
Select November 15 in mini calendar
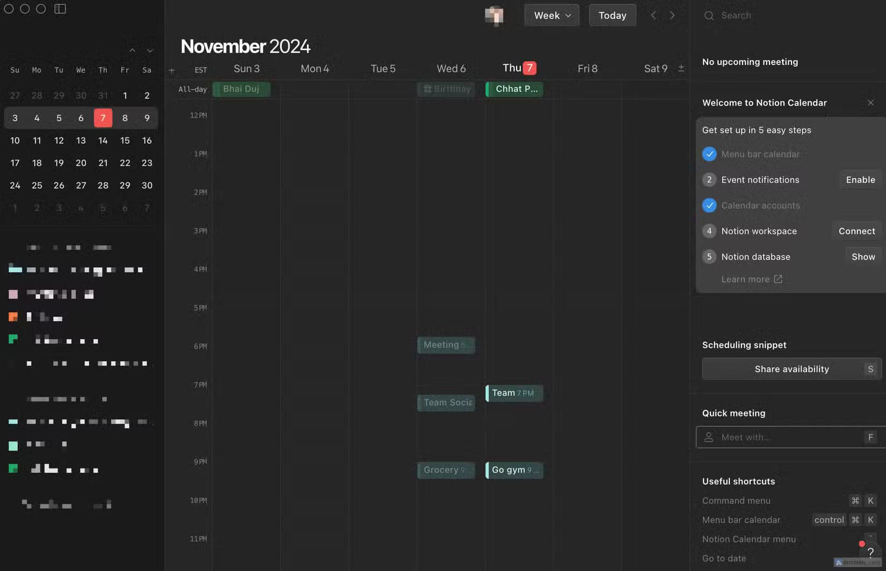click(x=125, y=141)
